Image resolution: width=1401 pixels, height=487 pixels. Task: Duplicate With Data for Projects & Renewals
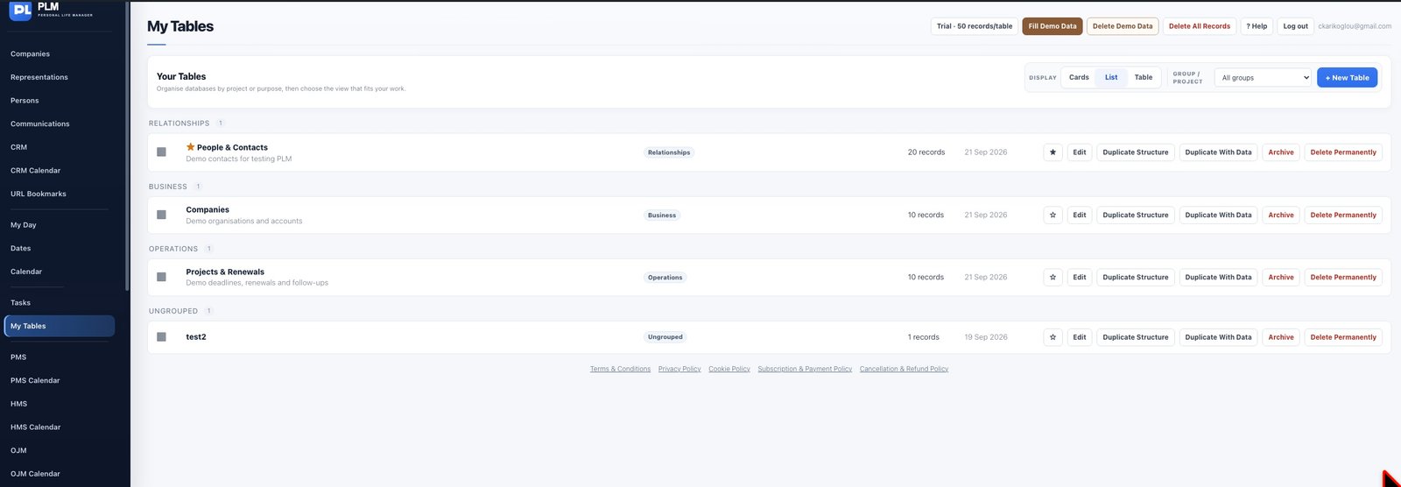coord(1218,277)
